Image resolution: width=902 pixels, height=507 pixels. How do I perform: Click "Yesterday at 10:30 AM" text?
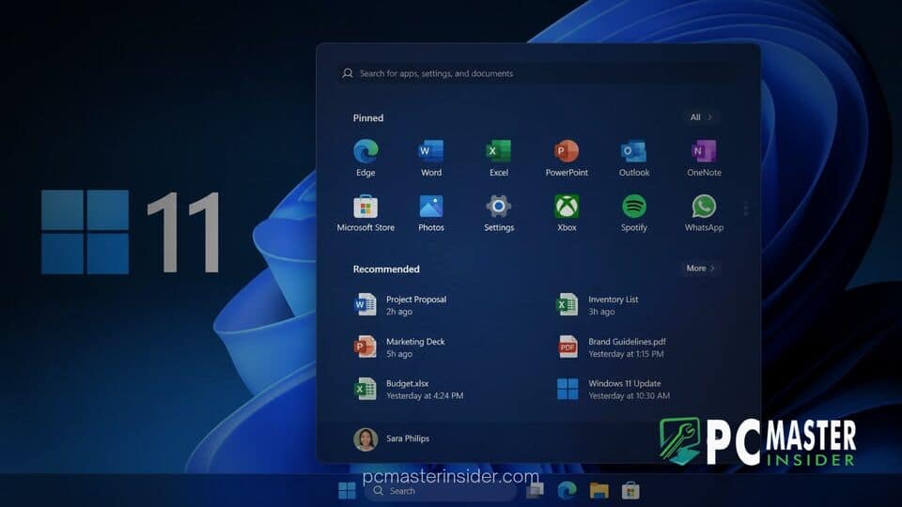629,396
